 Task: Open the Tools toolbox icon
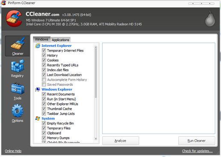(18, 88)
